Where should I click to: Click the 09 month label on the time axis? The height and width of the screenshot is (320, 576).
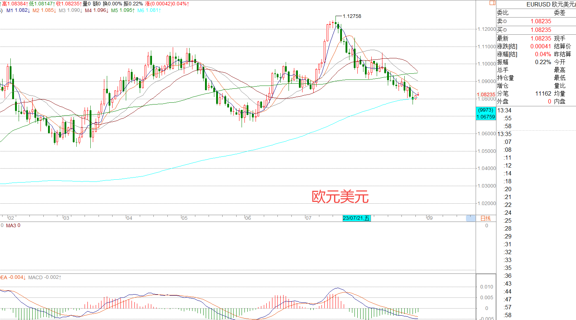tap(430, 218)
